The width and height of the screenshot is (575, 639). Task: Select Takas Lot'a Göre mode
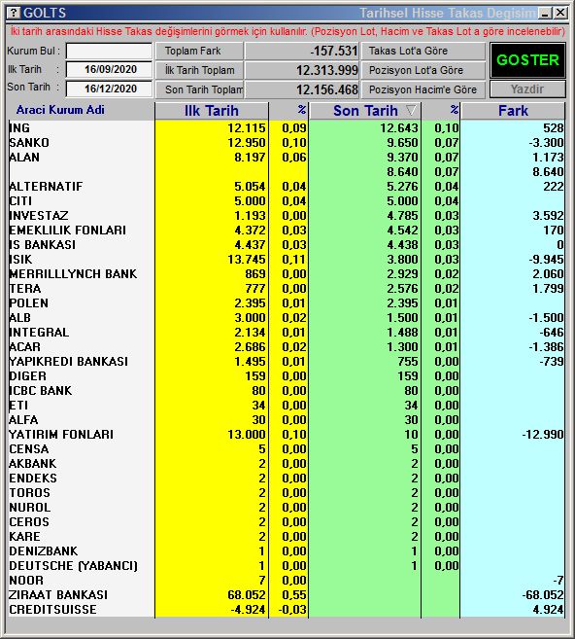click(x=423, y=51)
